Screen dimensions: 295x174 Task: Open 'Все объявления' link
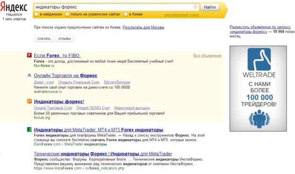pyautogui.click(x=208, y=55)
